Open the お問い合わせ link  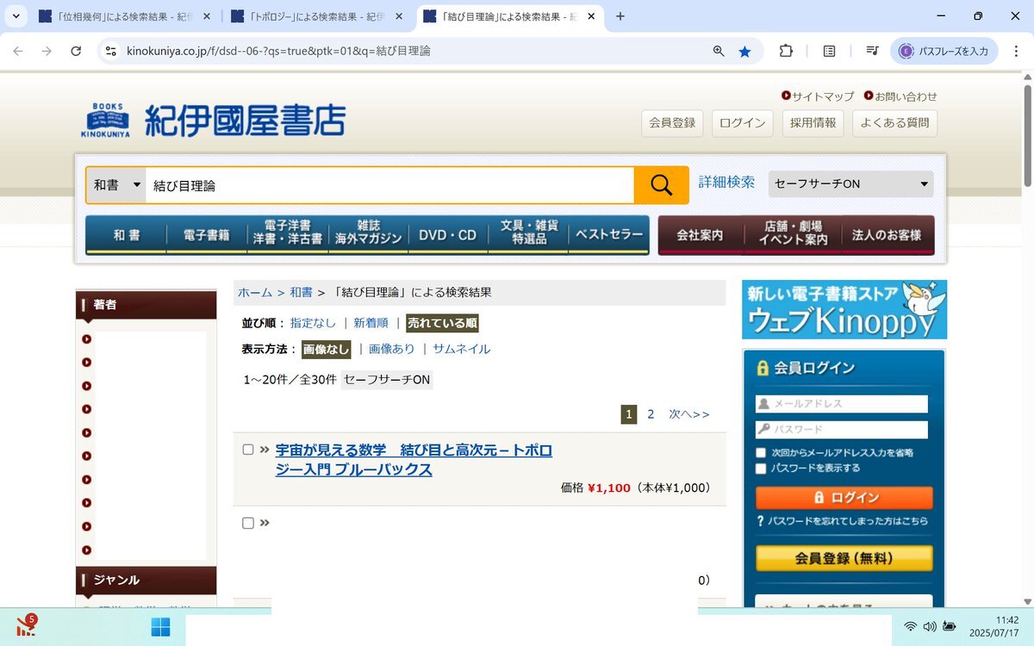pos(906,96)
